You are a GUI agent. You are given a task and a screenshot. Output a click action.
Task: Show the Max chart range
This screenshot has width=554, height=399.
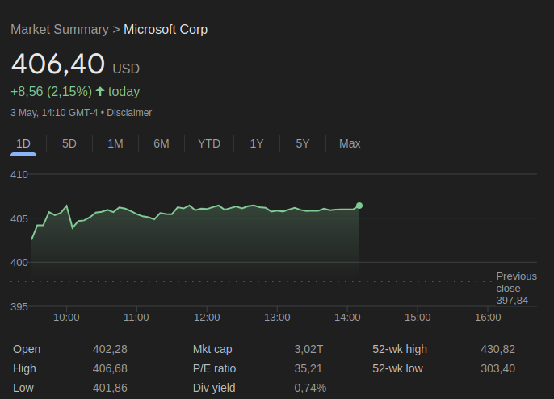pos(350,144)
